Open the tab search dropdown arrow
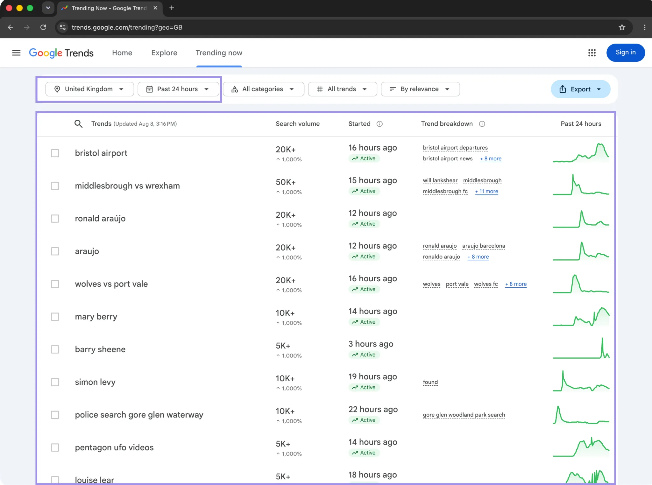The width and height of the screenshot is (652, 485). pyautogui.click(x=48, y=8)
